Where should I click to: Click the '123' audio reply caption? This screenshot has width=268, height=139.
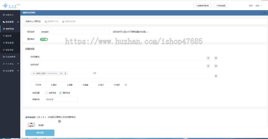click(x=94, y=73)
